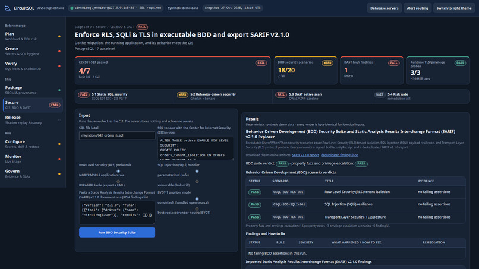The image size is (479, 269).
Task: Open the Plan stage in sidebar
Action: (x=33, y=36)
